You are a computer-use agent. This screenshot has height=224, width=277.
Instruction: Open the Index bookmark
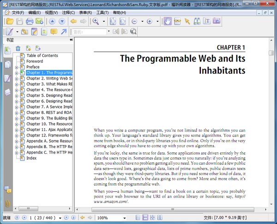31,158
